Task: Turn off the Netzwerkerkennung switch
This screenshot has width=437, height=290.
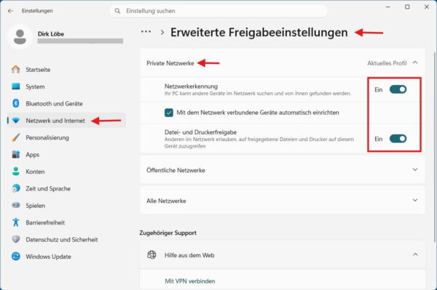Action: [x=398, y=89]
